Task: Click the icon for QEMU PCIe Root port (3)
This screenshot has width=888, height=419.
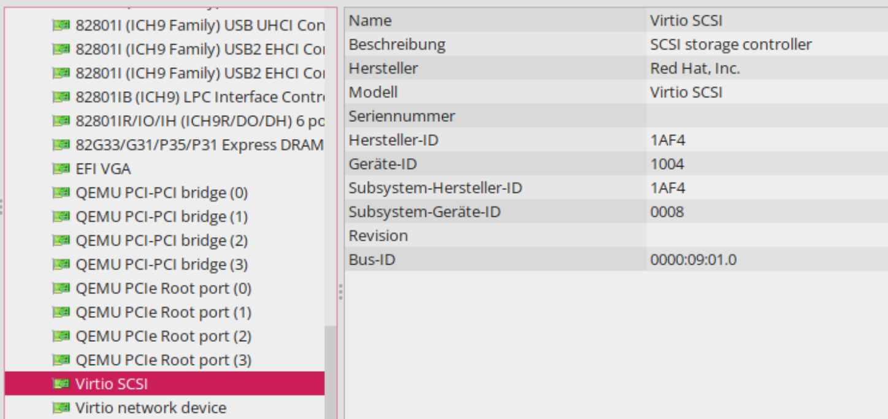Action: pos(60,360)
